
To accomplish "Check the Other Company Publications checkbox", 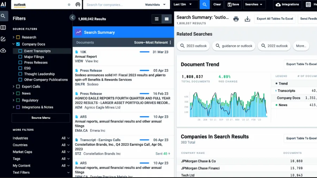I will coord(20,80).
